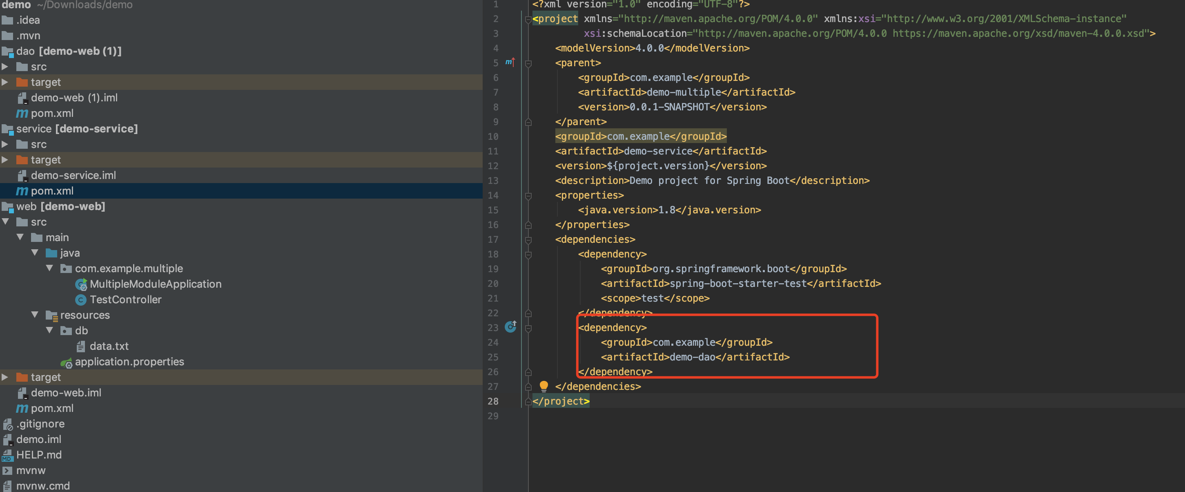The height and width of the screenshot is (492, 1185).
Task: Open the MultipleModuleApplication class file
Action: coord(155,284)
